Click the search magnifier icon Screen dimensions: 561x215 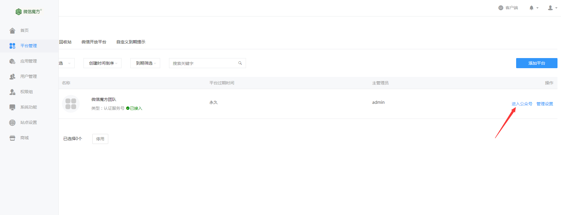(x=240, y=63)
